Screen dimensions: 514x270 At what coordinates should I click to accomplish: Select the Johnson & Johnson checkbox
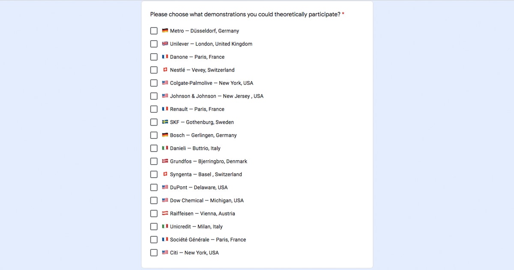click(154, 96)
